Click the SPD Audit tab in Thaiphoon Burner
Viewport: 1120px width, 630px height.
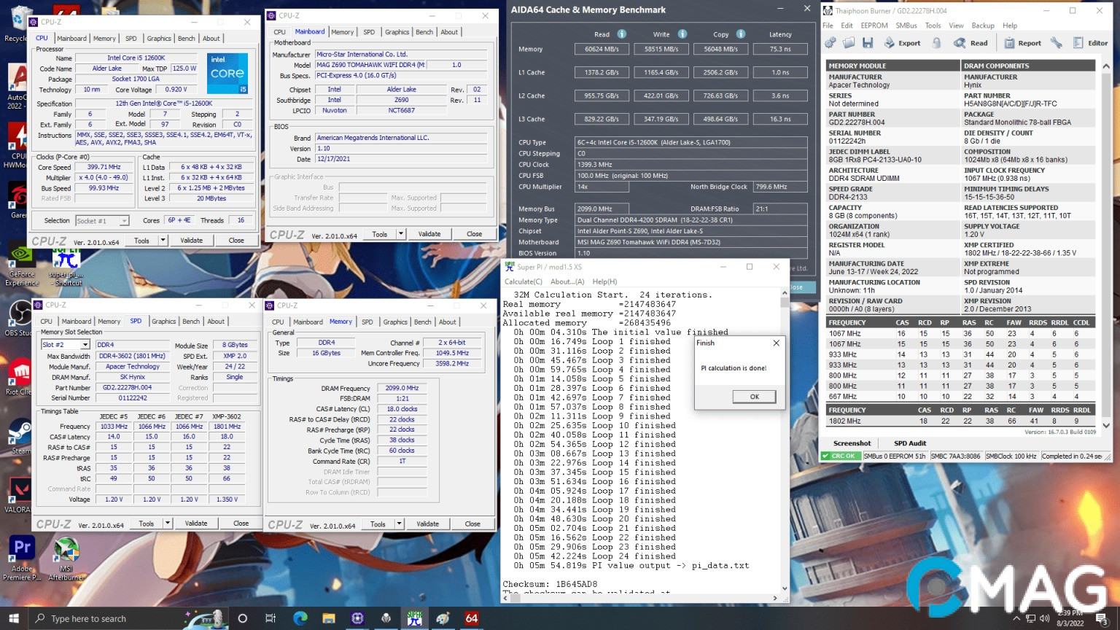(910, 443)
